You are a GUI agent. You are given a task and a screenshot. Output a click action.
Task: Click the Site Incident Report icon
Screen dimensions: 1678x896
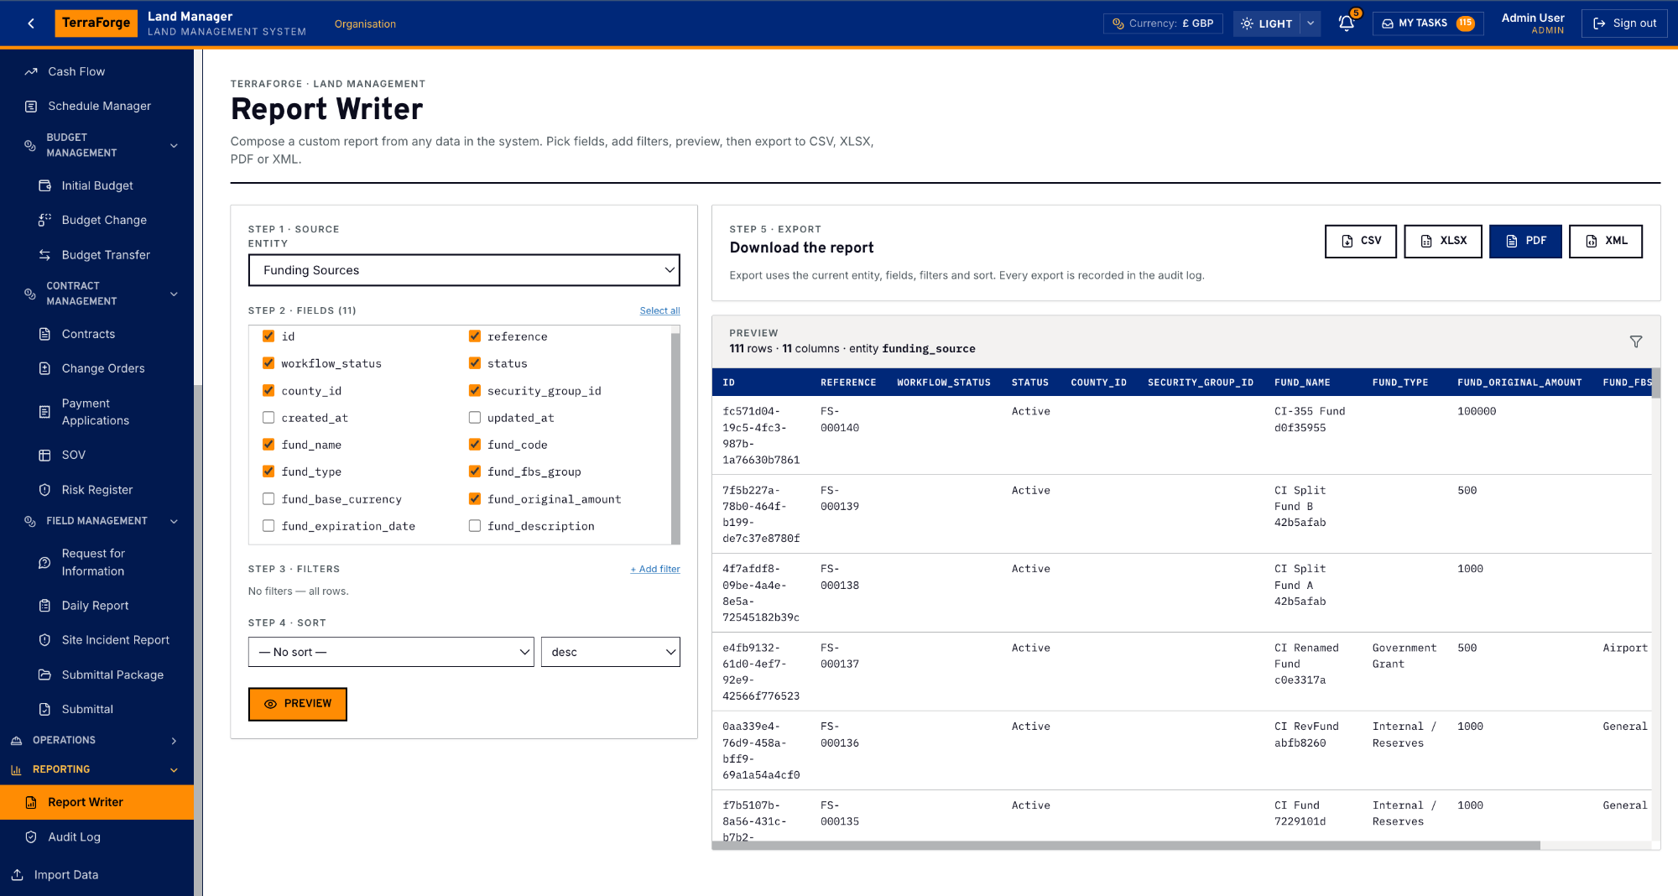pos(44,640)
